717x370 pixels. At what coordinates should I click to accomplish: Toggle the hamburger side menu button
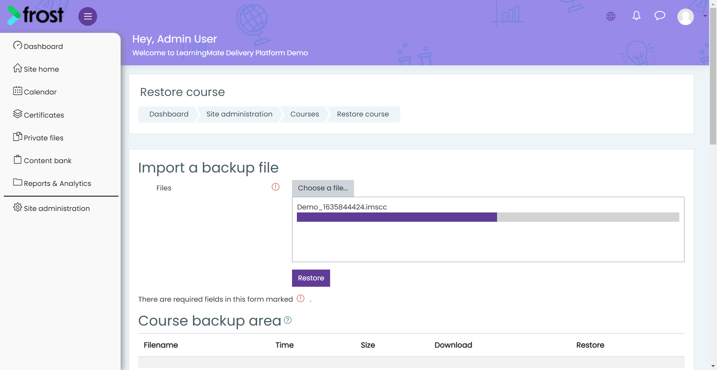click(88, 16)
